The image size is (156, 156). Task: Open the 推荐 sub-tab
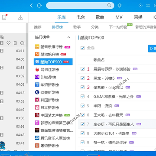click(38, 27)
